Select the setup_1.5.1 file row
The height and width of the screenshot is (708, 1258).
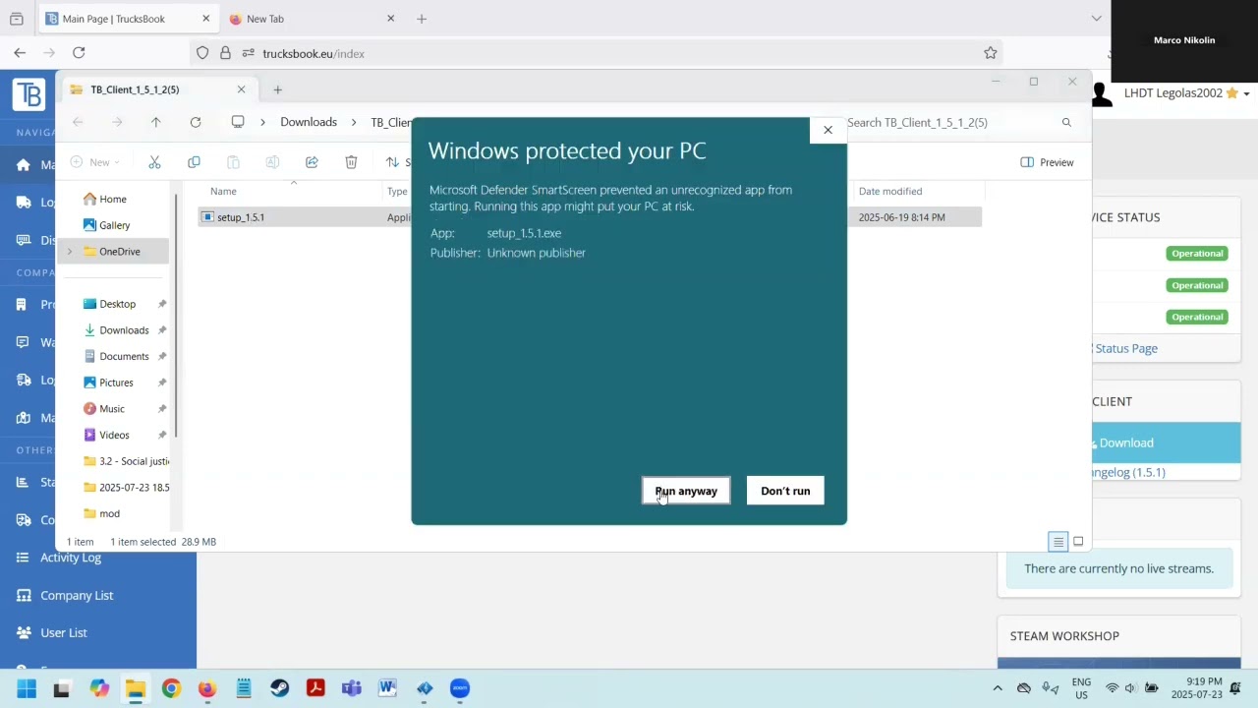pos(590,217)
